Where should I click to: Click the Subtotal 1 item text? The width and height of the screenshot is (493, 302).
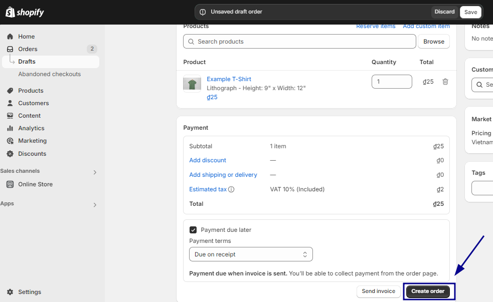click(278, 146)
